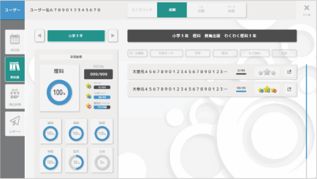The image size is (317, 179).
Task: Click the 75/100 progress bar
Action: (102, 107)
